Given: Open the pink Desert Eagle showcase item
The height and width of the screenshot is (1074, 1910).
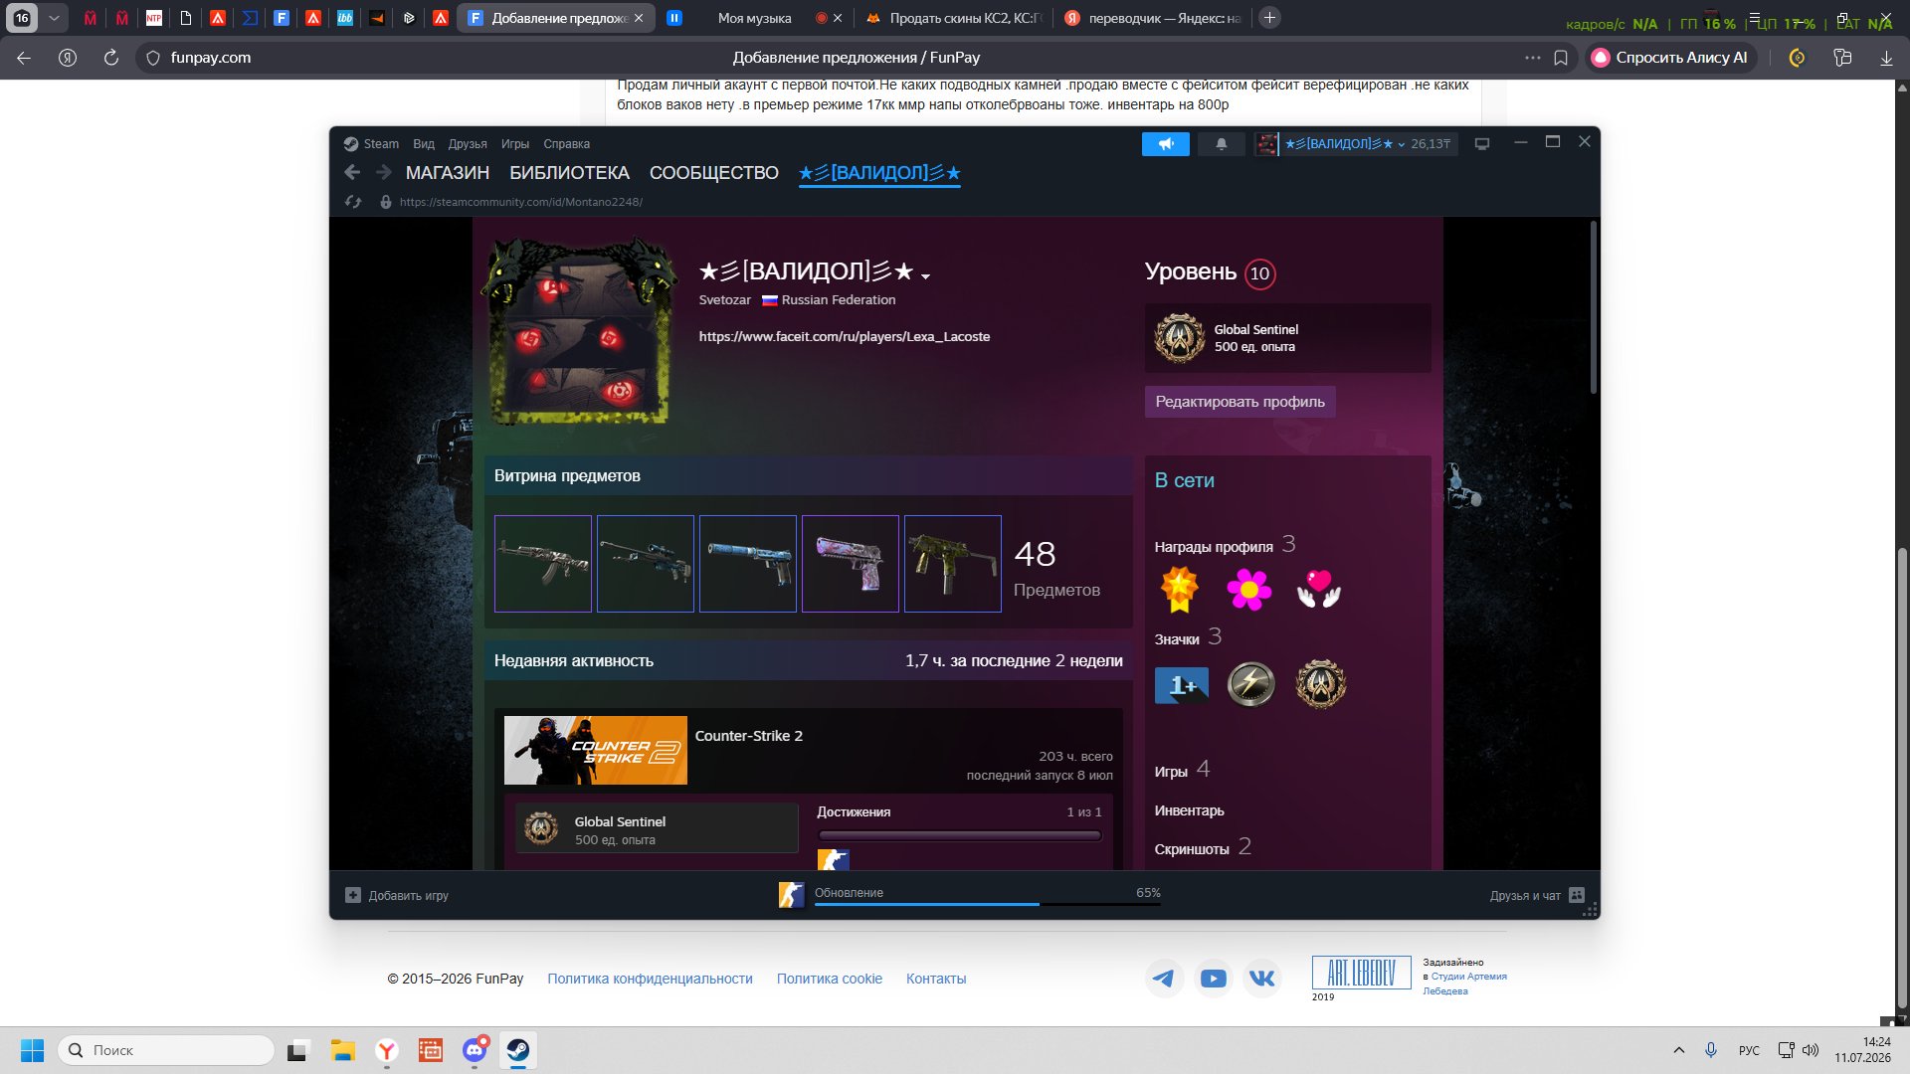Looking at the screenshot, I should pos(851,564).
